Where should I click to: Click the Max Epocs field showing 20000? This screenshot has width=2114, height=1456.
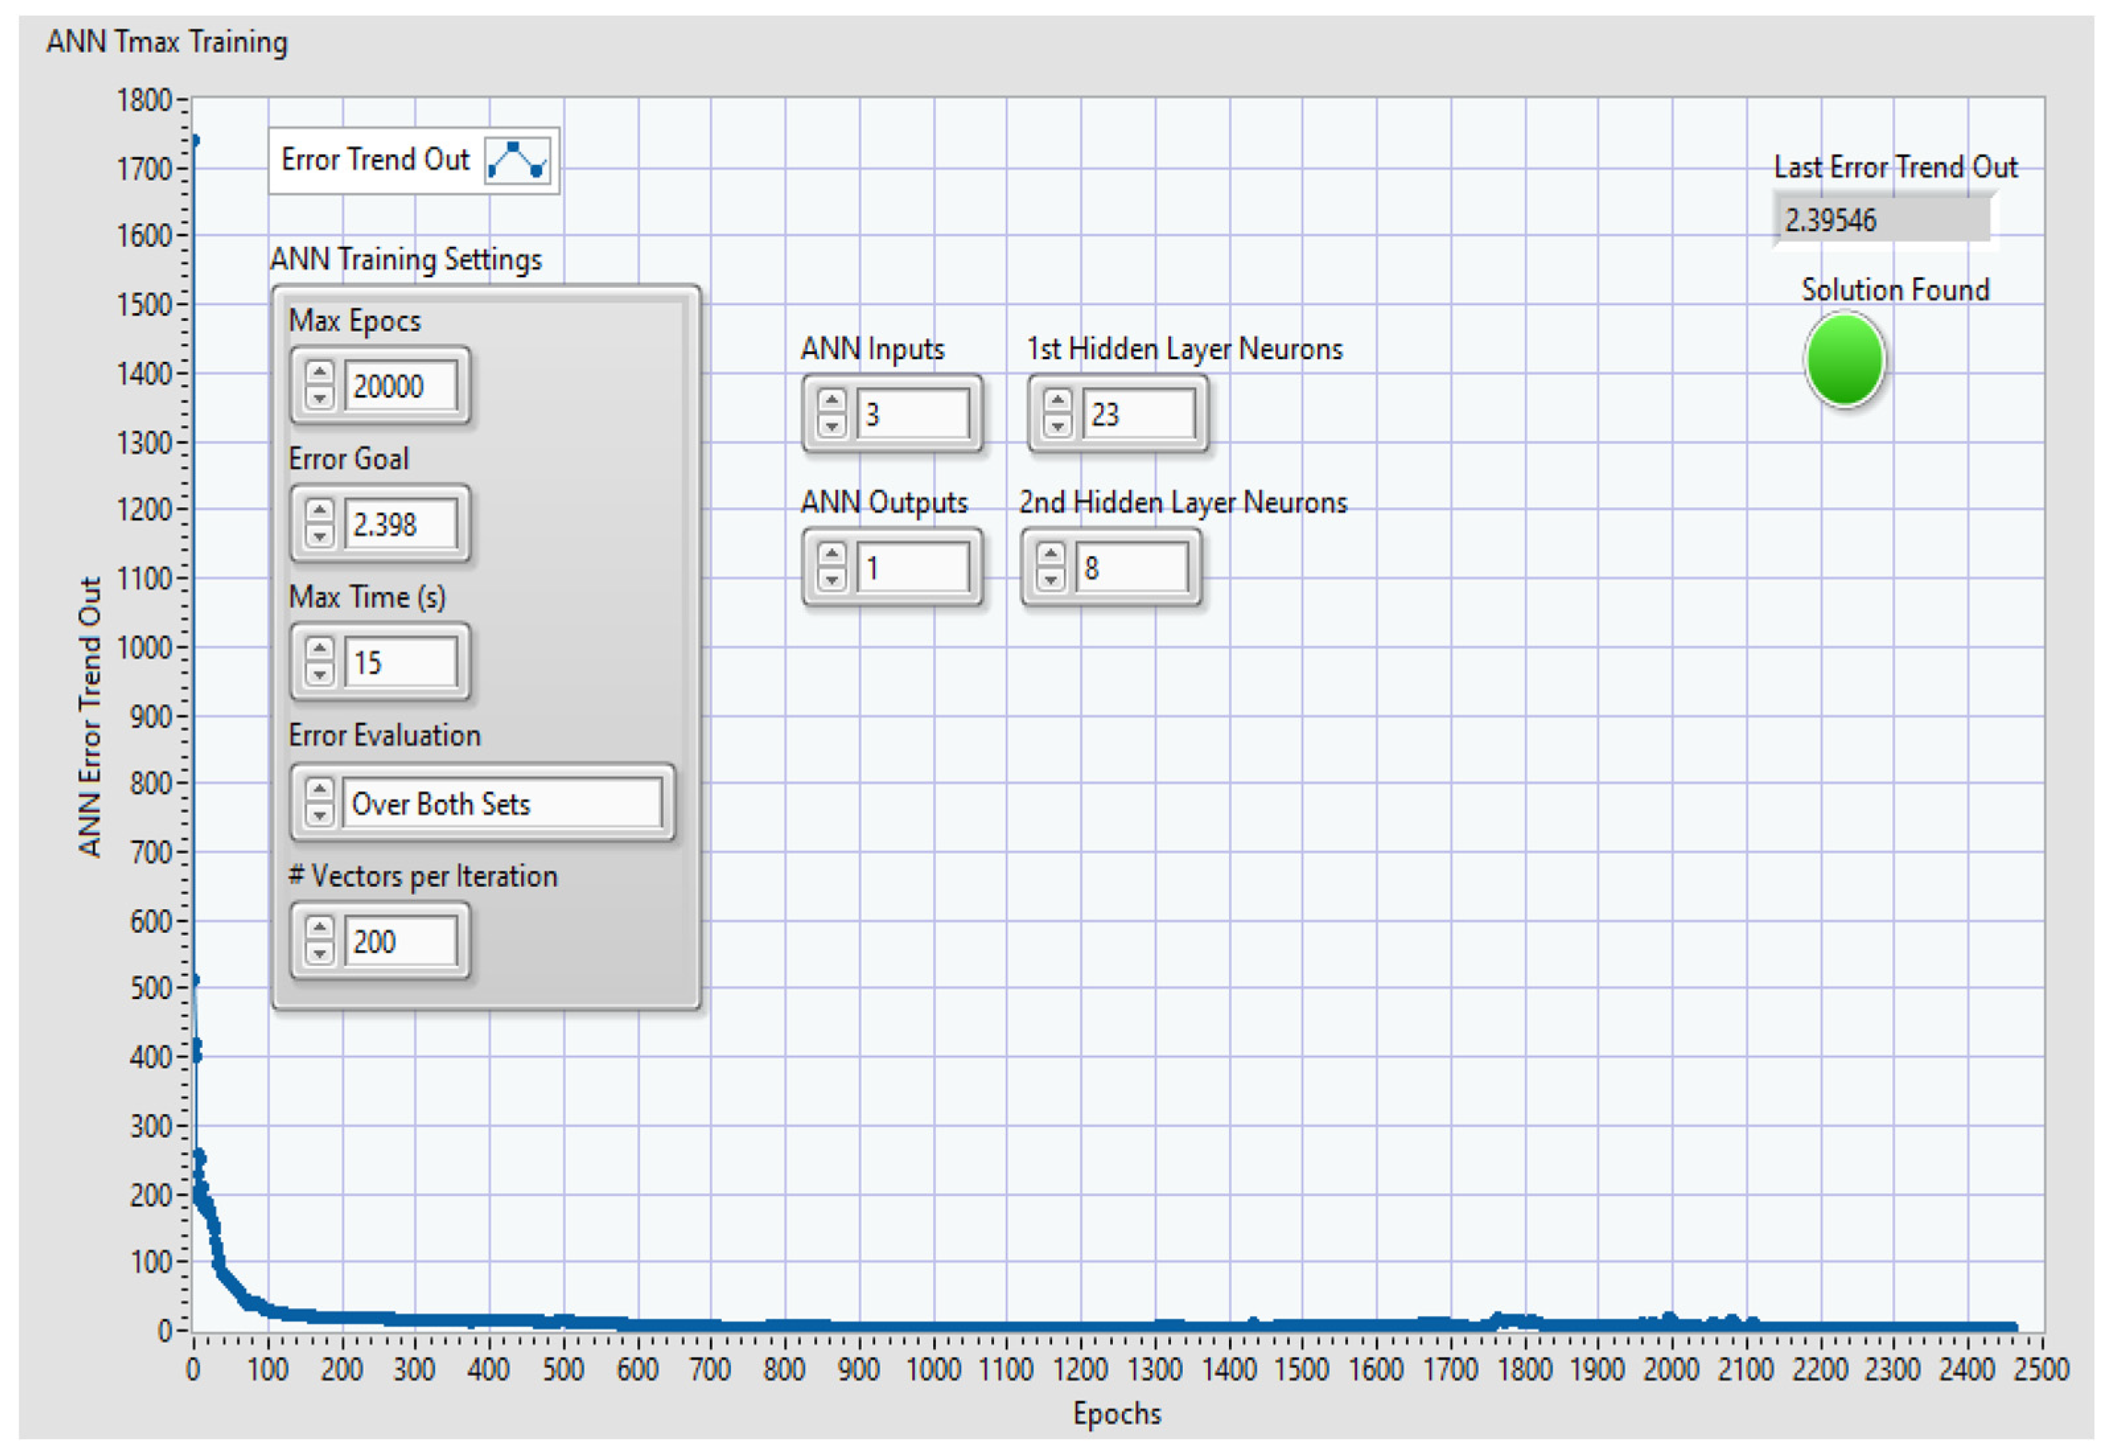point(400,386)
